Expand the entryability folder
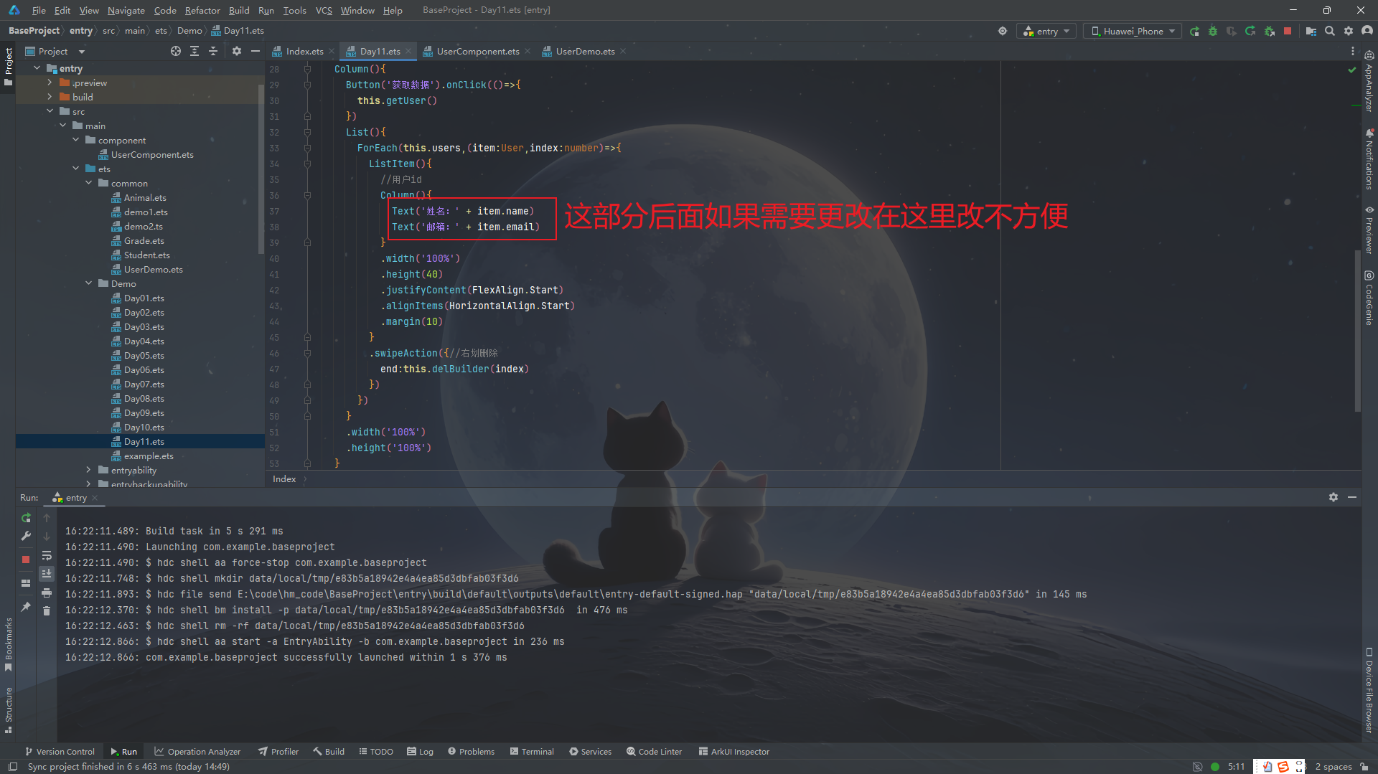The height and width of the screenshot is (774, 1378). coord(88,470)
